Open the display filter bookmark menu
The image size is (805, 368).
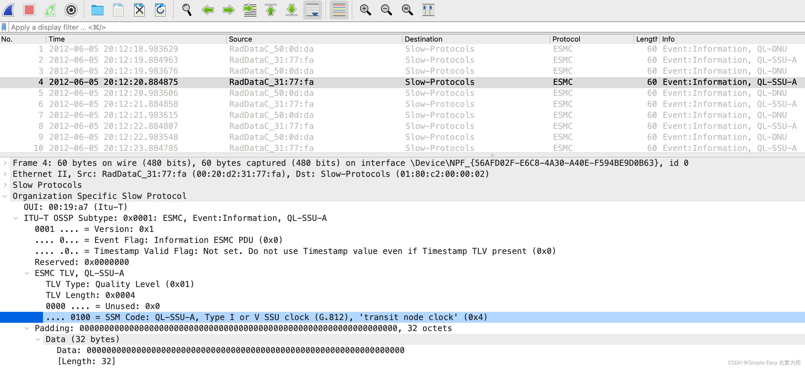pyautogui.click(x=4, y=27)
